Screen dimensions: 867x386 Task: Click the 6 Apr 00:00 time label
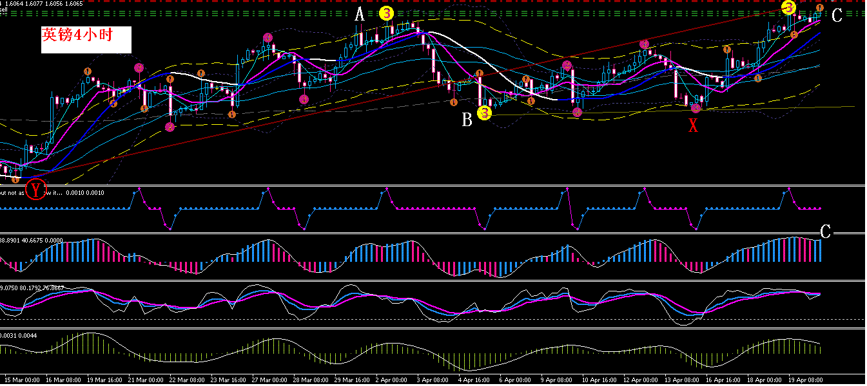[x=516, y=380]
